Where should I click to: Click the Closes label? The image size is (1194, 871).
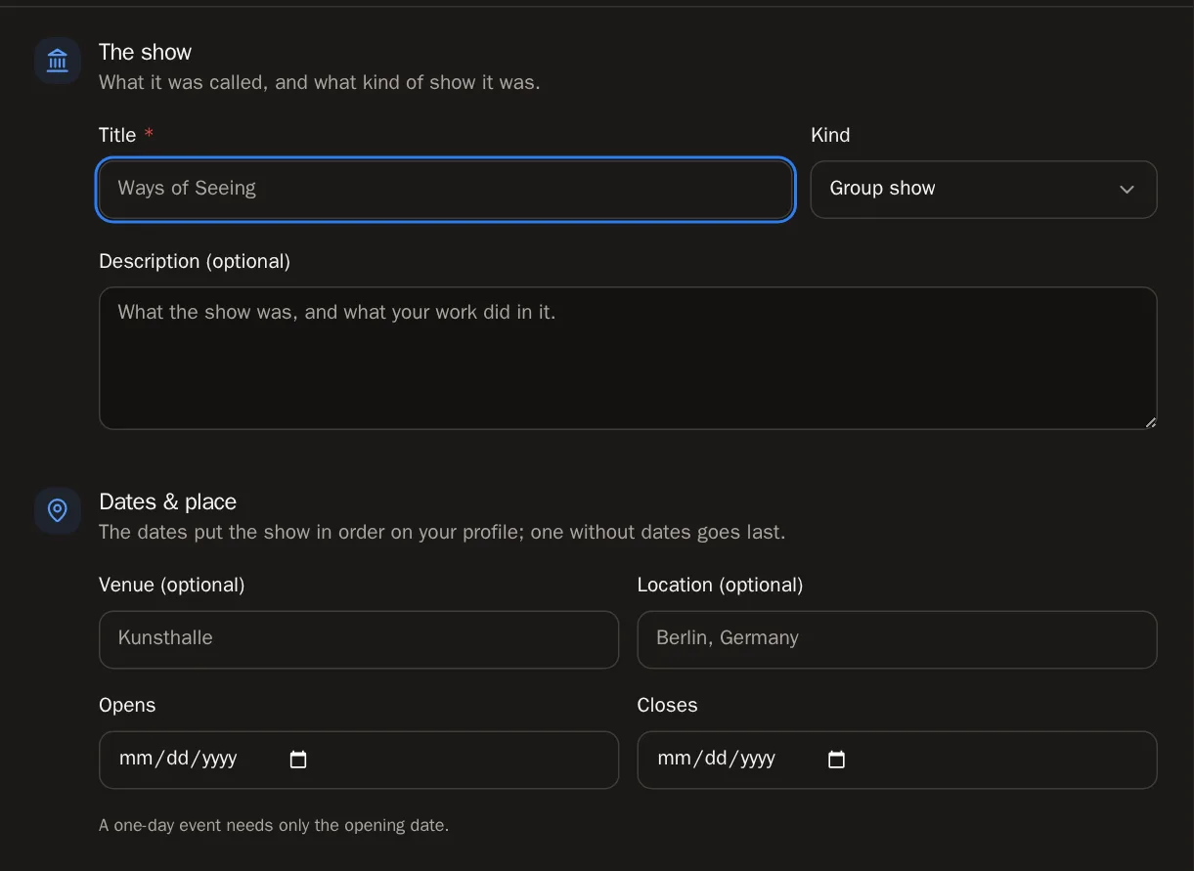(667, 705)
